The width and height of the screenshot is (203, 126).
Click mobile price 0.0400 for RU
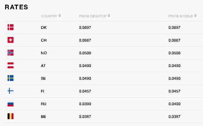174,104
